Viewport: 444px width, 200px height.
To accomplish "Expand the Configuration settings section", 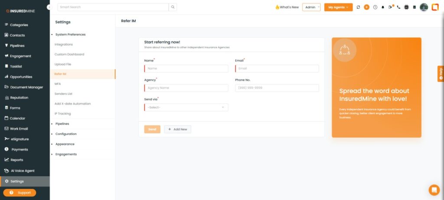I will click(66, 134).
